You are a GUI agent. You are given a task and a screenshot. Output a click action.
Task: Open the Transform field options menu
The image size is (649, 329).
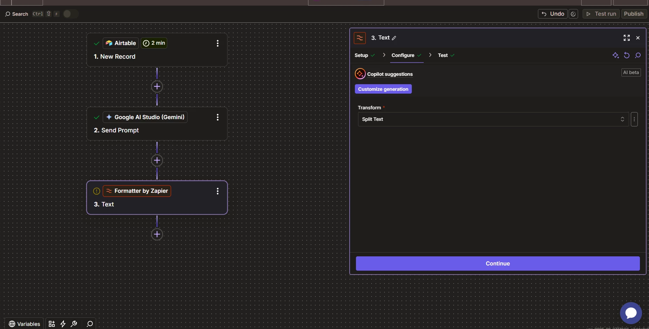point(634,119)
